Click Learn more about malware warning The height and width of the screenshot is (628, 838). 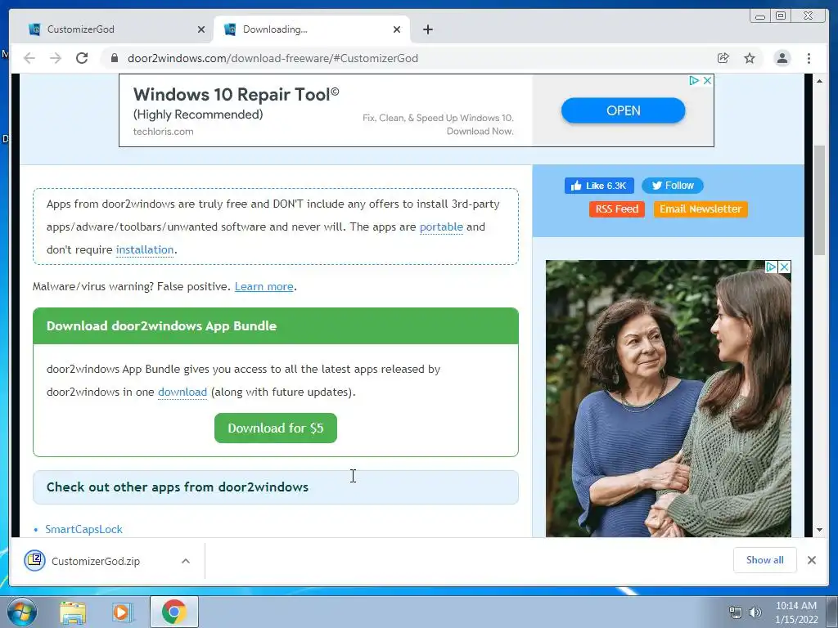(264, 287)
